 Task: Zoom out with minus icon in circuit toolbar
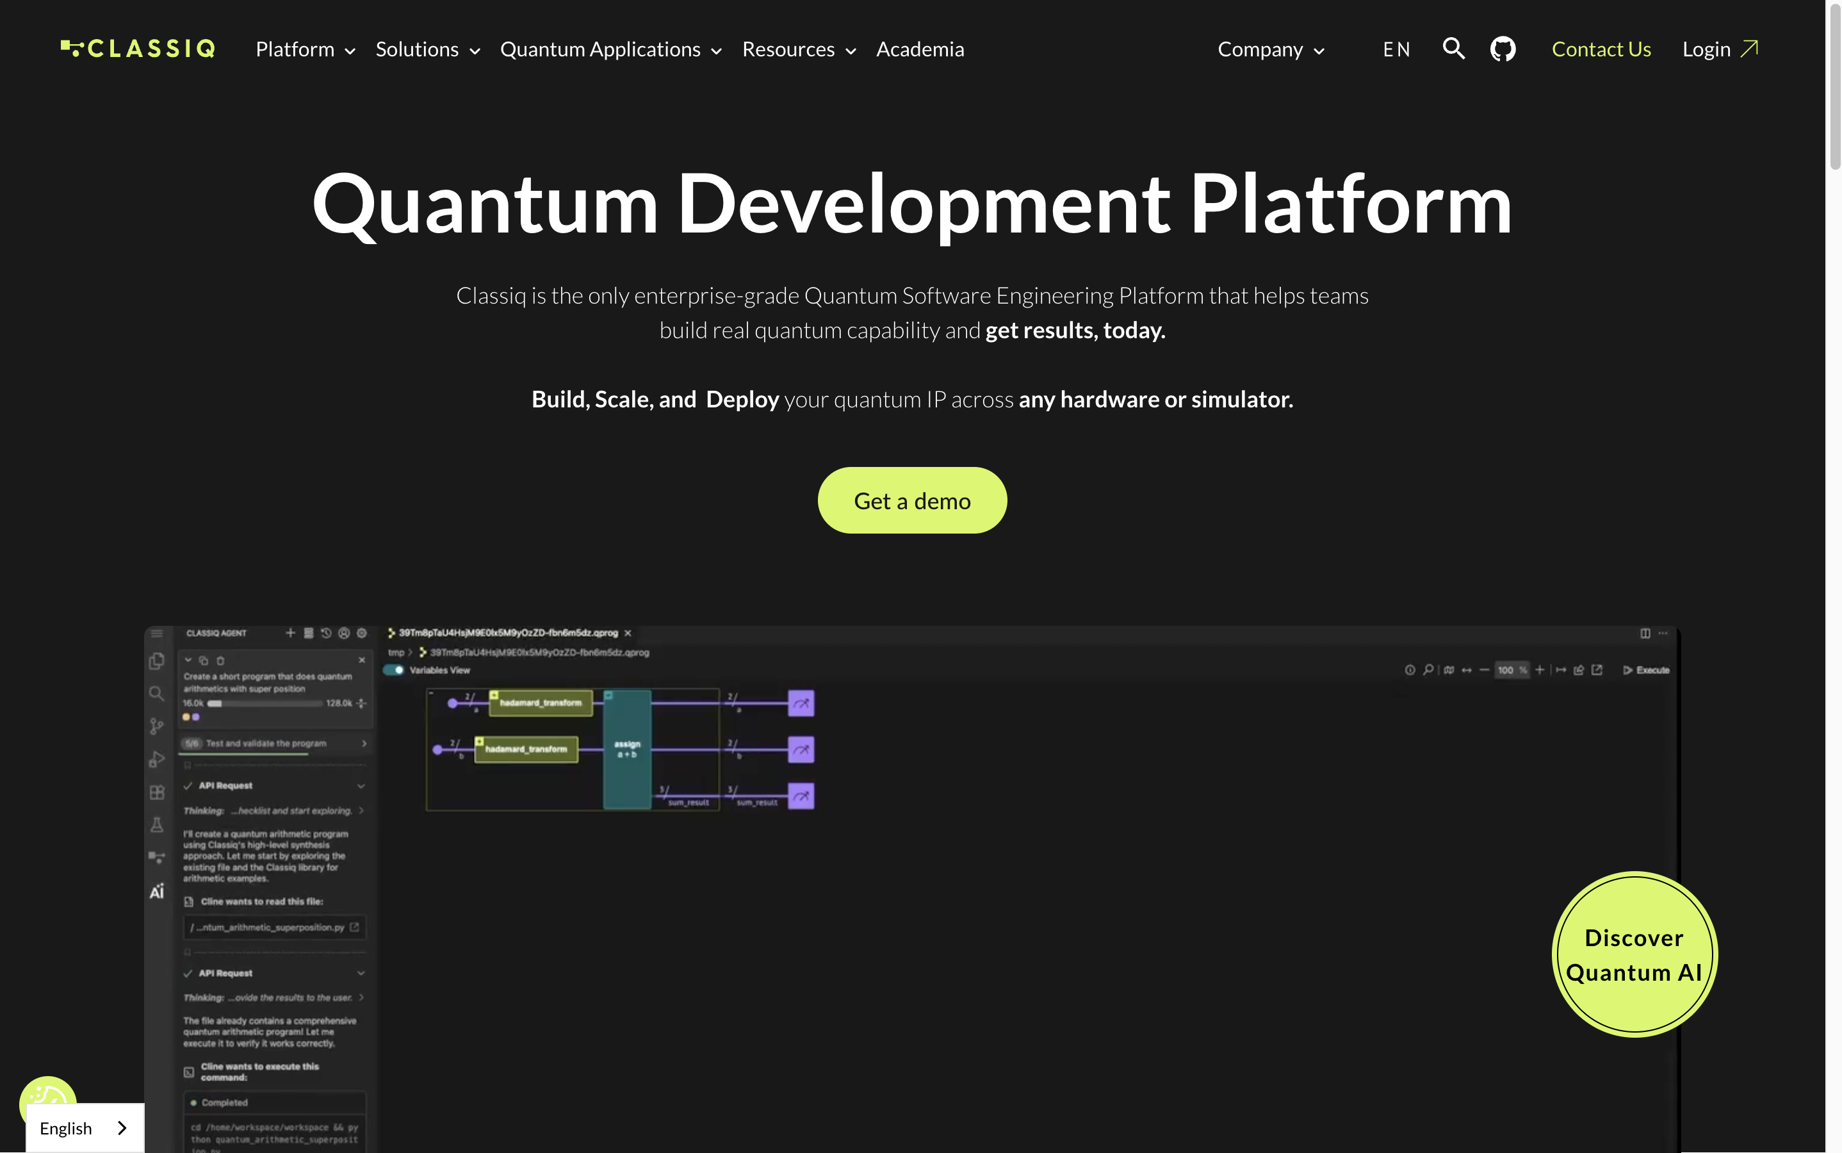1484,670
